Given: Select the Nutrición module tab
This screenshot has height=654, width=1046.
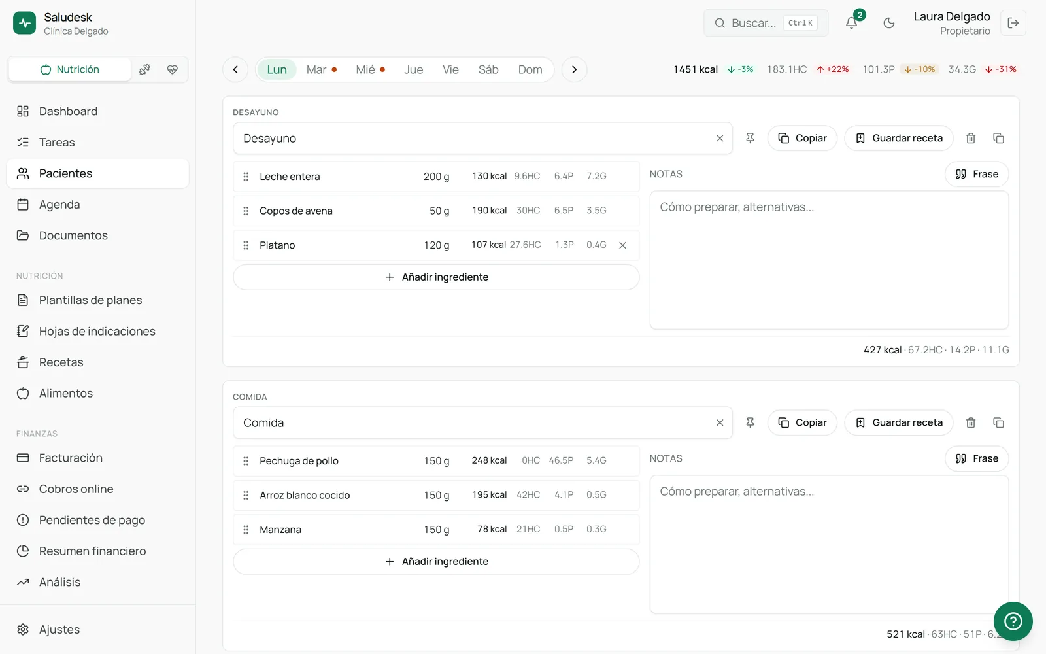Looking at the screenshot, I should coord(70,69).
